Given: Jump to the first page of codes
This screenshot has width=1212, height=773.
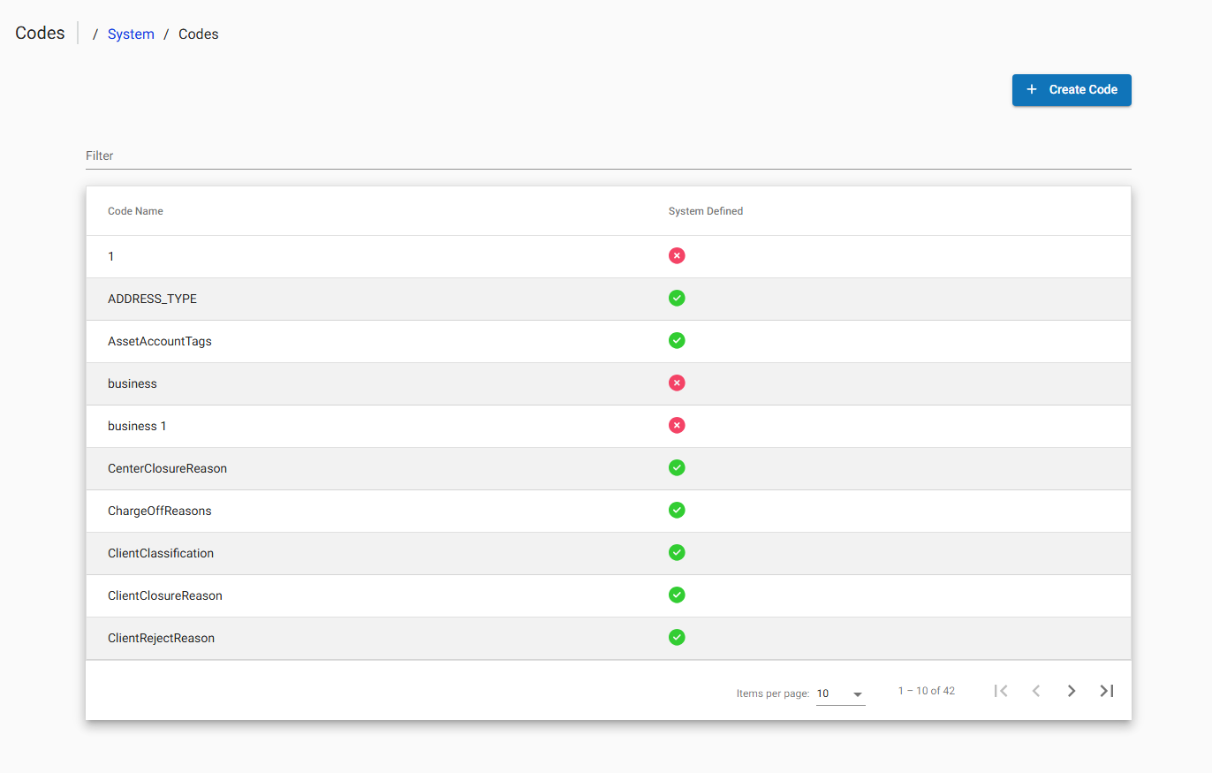Looking at the screenshot, I should 1000,691.
